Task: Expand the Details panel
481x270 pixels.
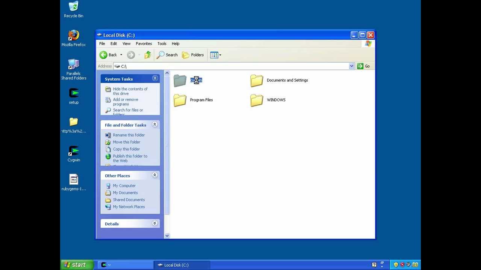Action: click(154, 223)
